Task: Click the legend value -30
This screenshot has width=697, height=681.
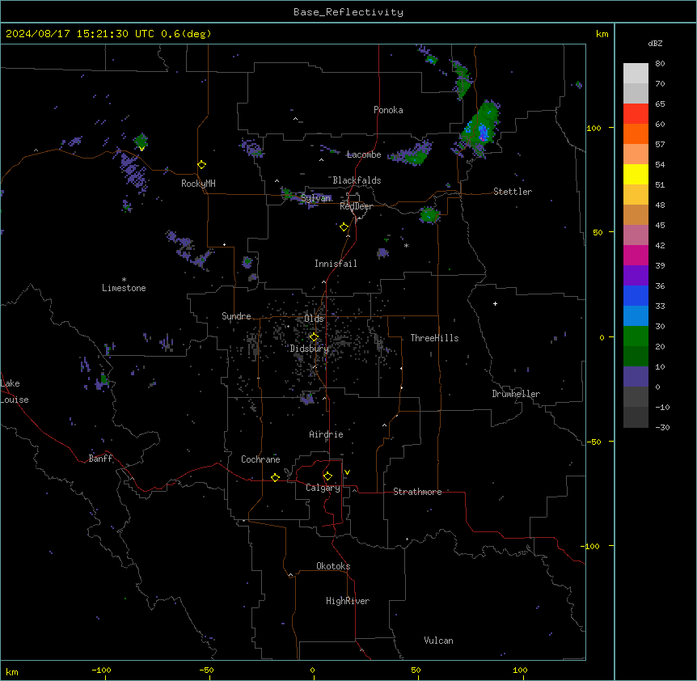Action: pyautogui.click(x=662, y=428)
